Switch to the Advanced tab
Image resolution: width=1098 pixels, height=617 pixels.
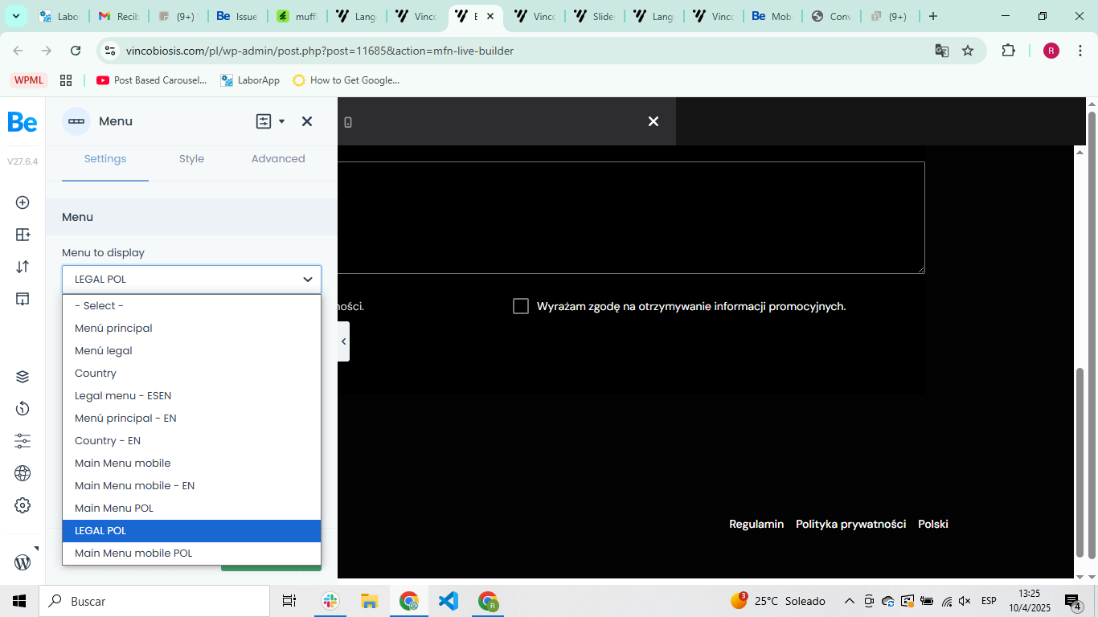coord(278,159)
